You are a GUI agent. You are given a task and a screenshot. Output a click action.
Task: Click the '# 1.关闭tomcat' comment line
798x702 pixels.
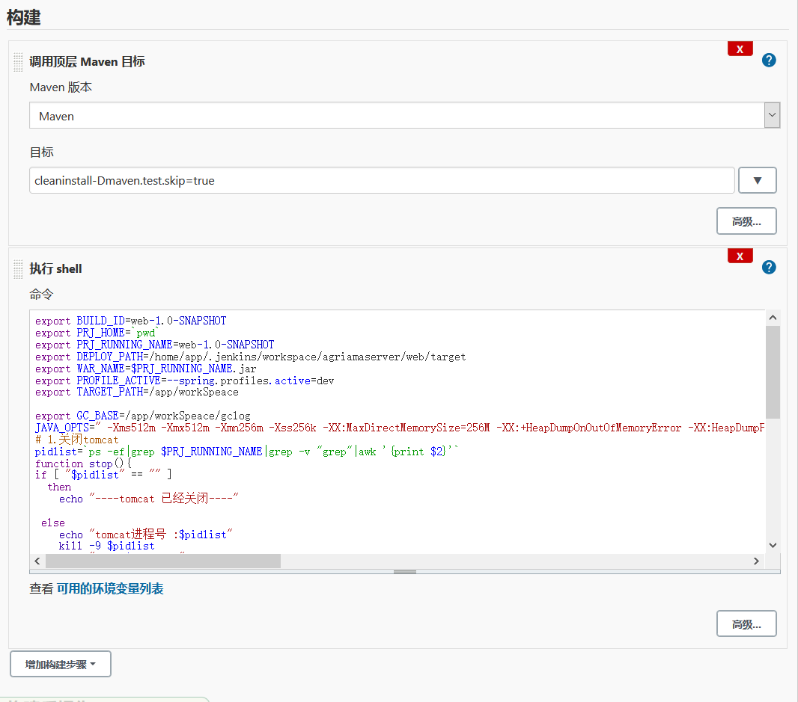tap(77, 440)
